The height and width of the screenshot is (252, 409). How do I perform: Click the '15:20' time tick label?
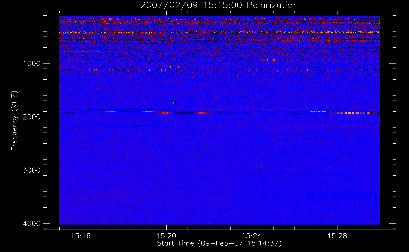tap(166, 236)
